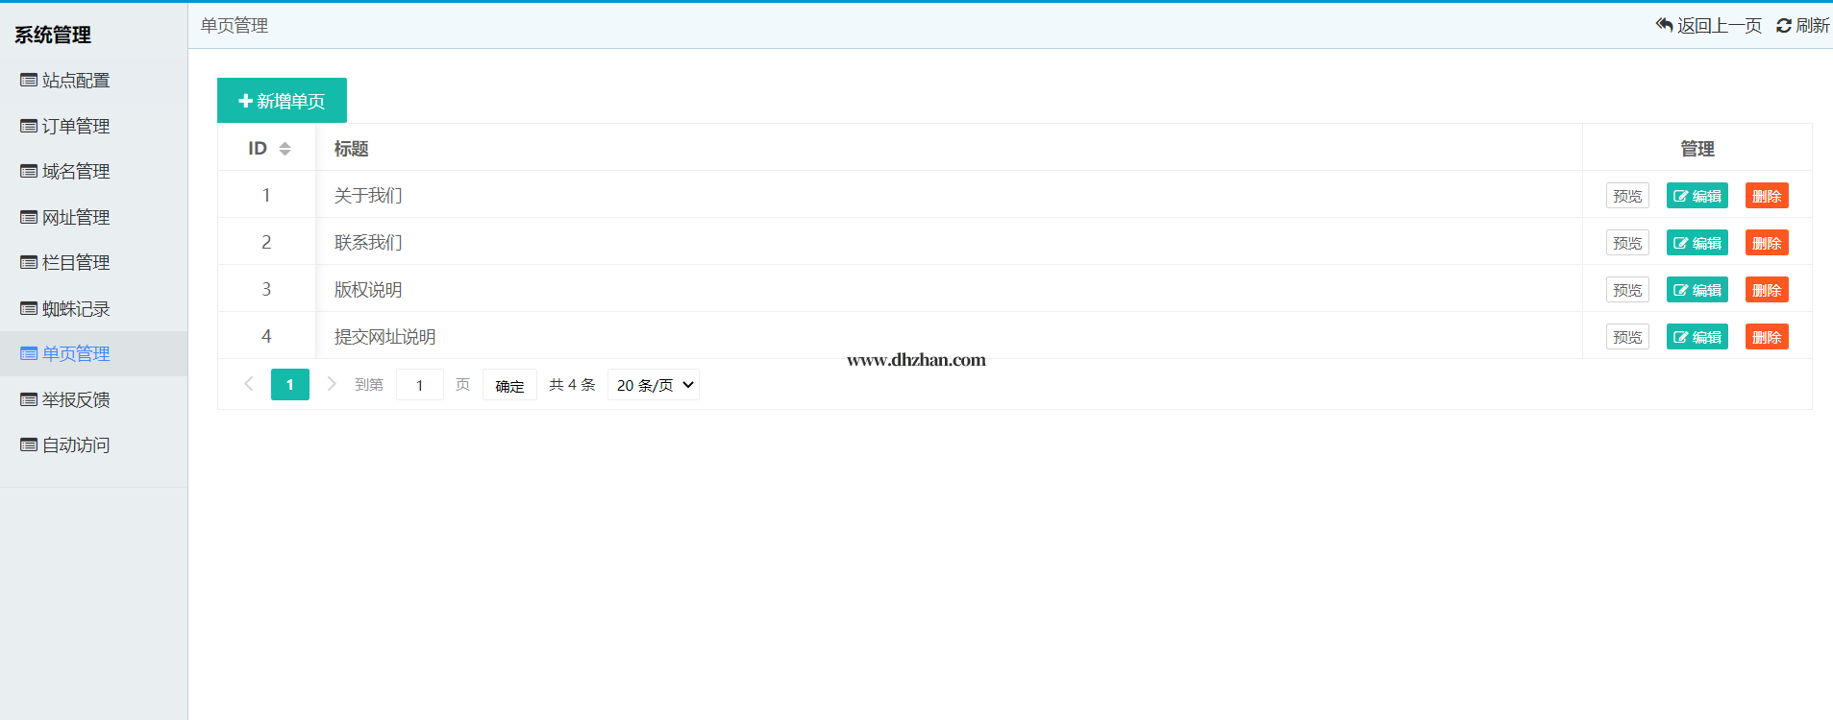Click the page number jump input field
This screenshot has height=720, width=1833.
tap(419, 385)
